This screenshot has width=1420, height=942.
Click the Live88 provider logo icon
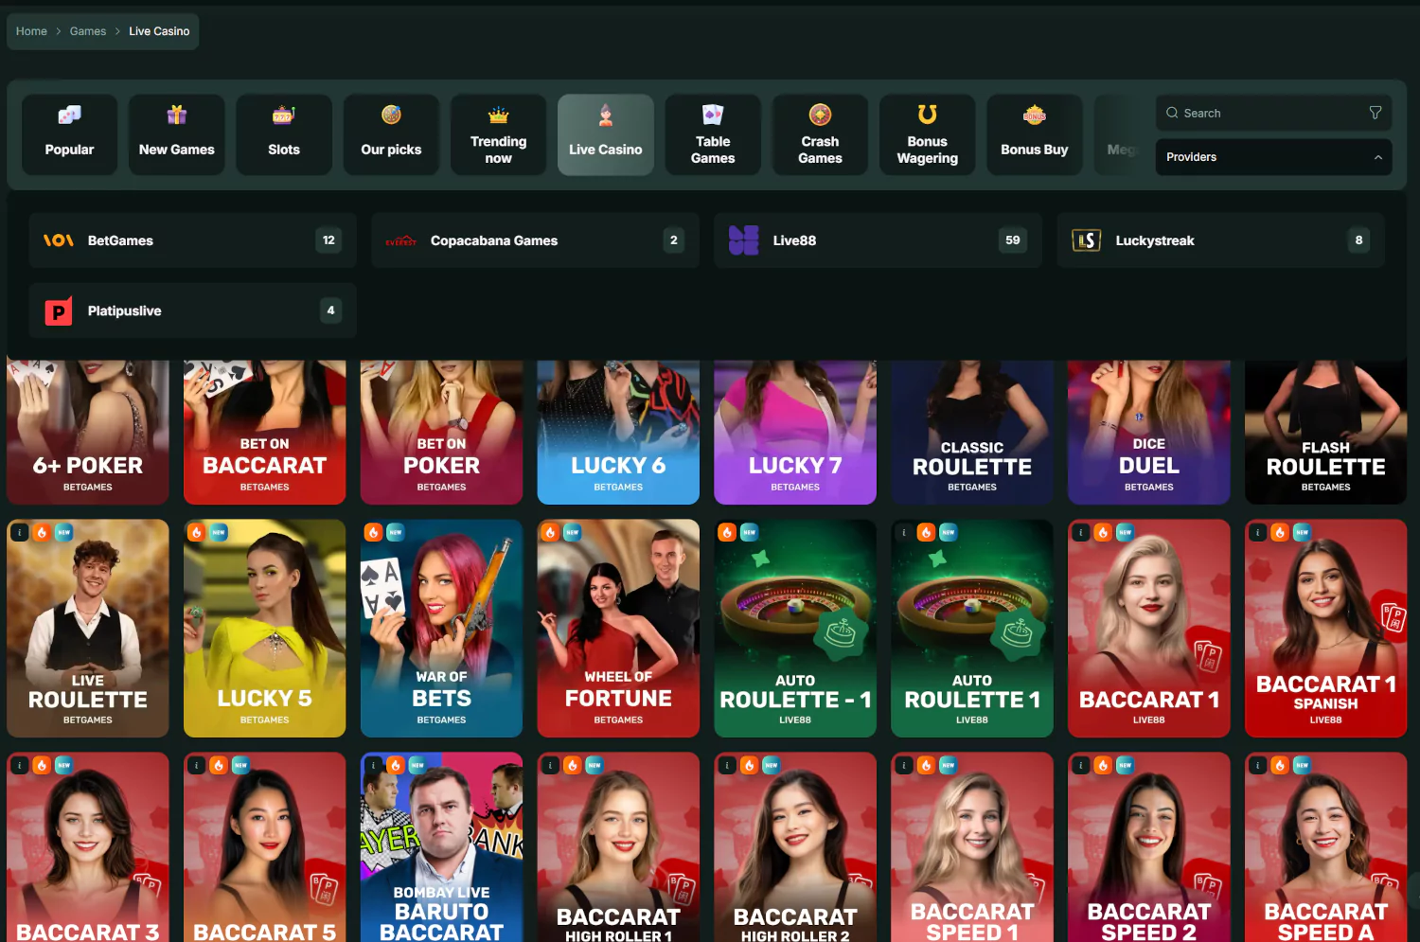tap(743, 240)
